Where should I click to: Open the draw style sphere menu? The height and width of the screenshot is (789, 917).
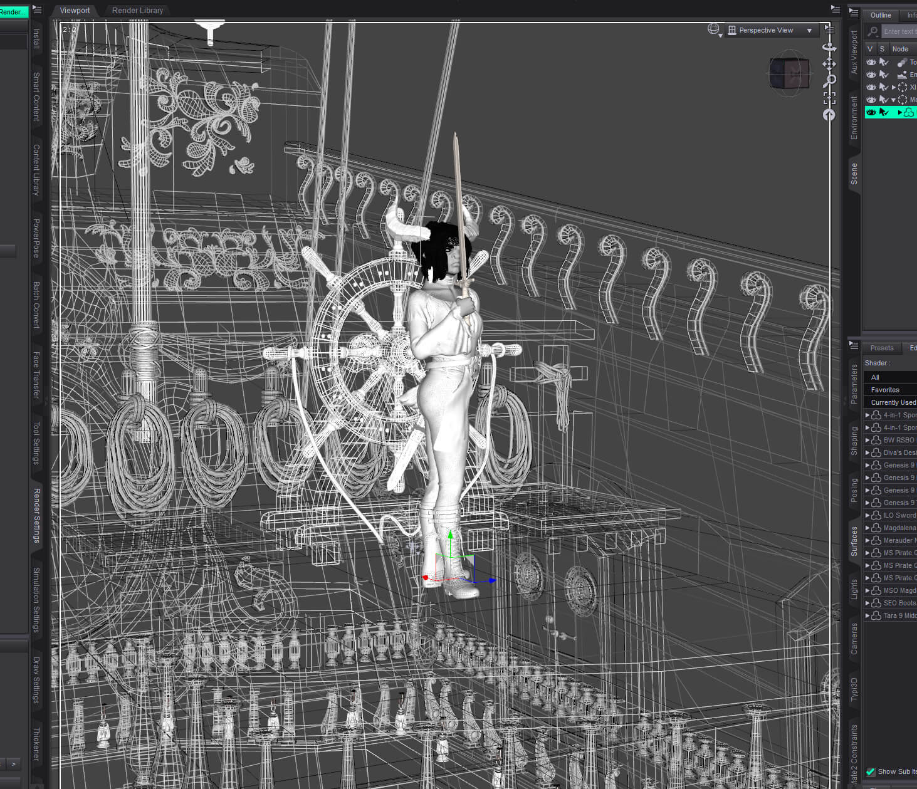click(715, 29)
